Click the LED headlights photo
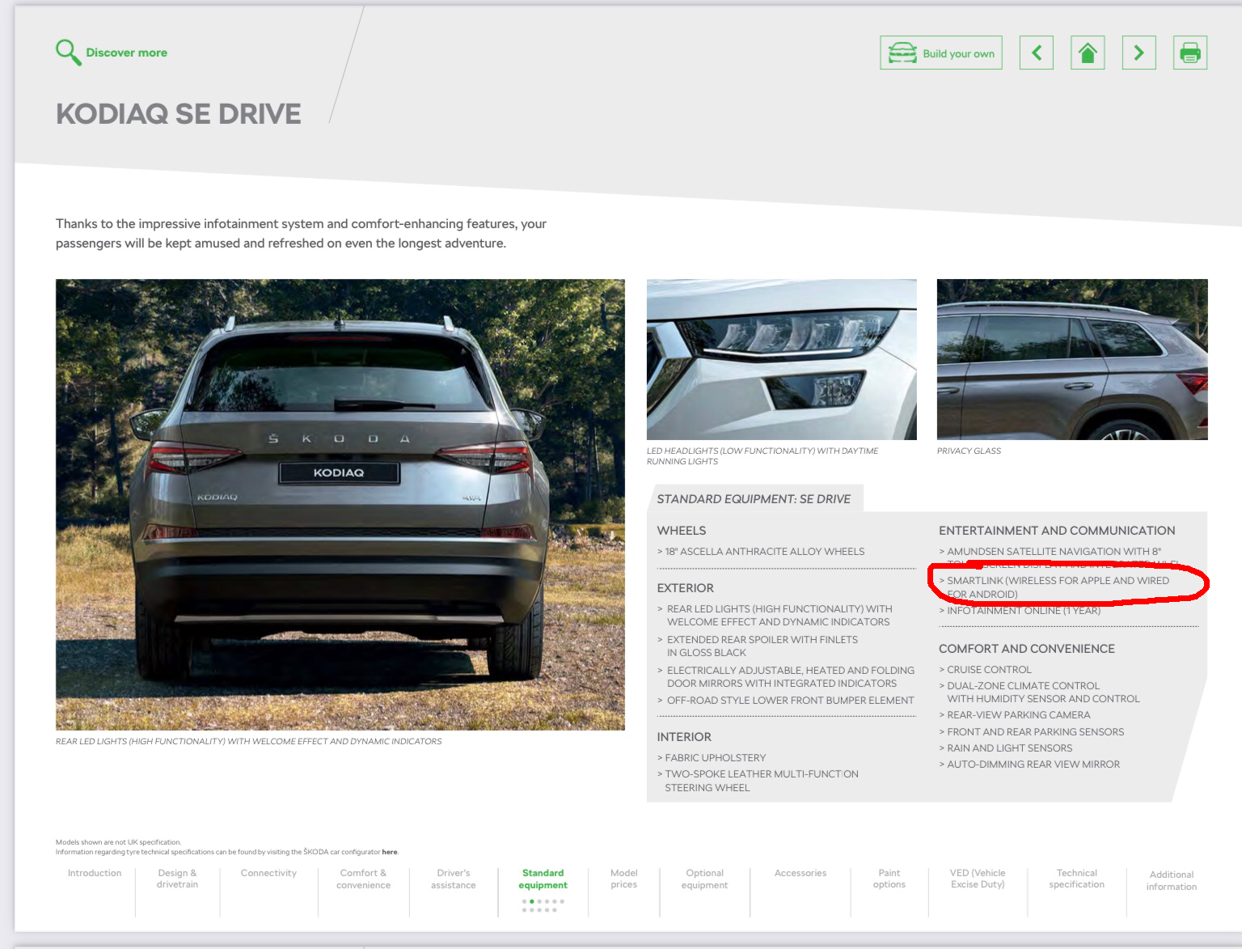The width and height of the screenshot is (1242, 949). click(781, 358)
